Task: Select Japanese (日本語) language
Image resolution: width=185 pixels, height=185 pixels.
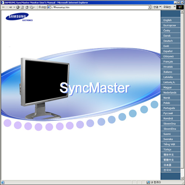Action: (171, 165)
